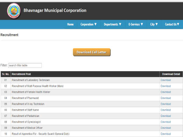Expand the City dropdown menu
183x137 pixels.
(x=154, y=24)
